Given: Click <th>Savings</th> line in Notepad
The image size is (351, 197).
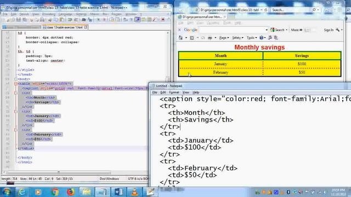Looking at the screenshot, I should point(201,120).
